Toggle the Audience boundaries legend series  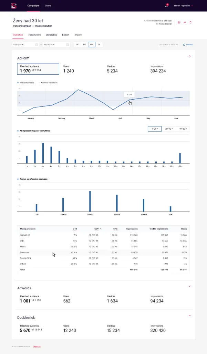48,83
